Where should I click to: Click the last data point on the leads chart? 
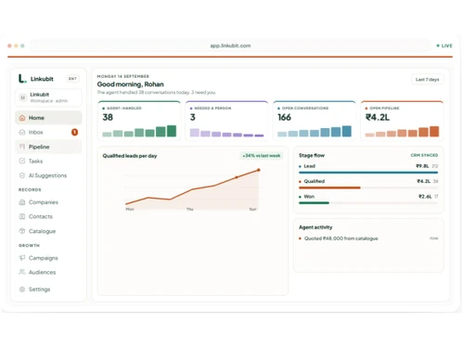click(259, 170)
